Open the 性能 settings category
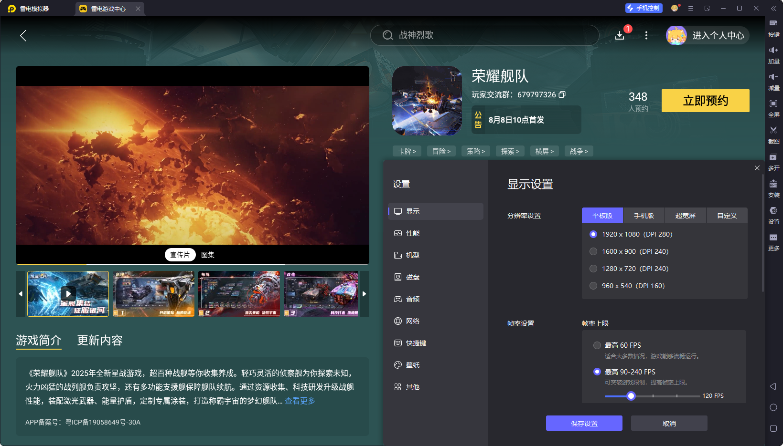783x446 pixels. 436,233
